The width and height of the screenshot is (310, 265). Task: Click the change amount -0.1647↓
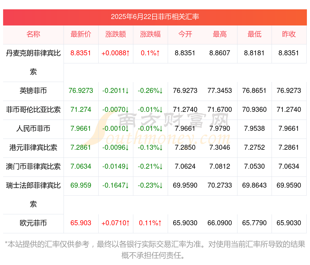[x=116, y=185]
